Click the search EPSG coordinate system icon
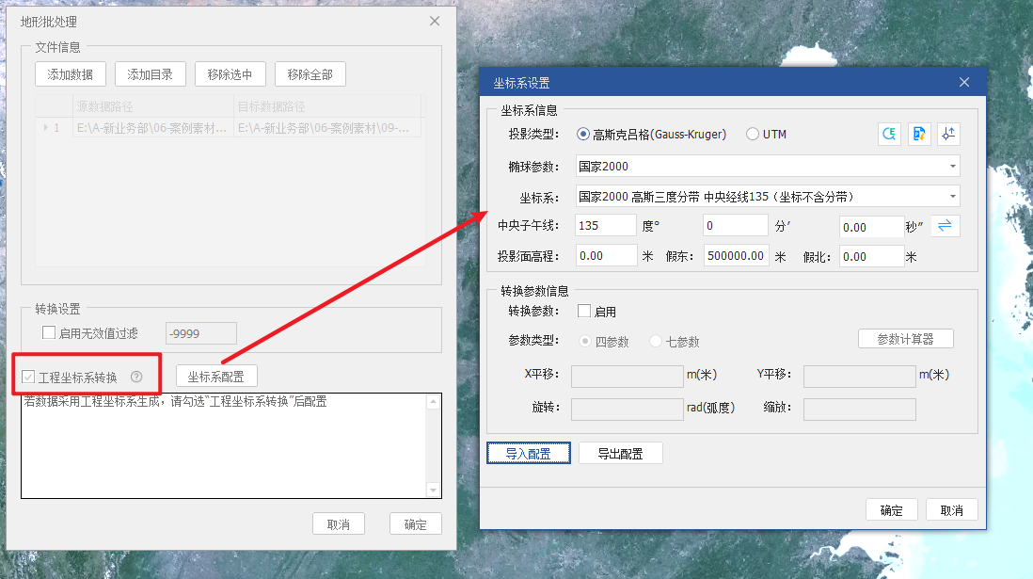The width and height of the screenshot is (1033, 579). pyautogui.click(x=889, y=135)
